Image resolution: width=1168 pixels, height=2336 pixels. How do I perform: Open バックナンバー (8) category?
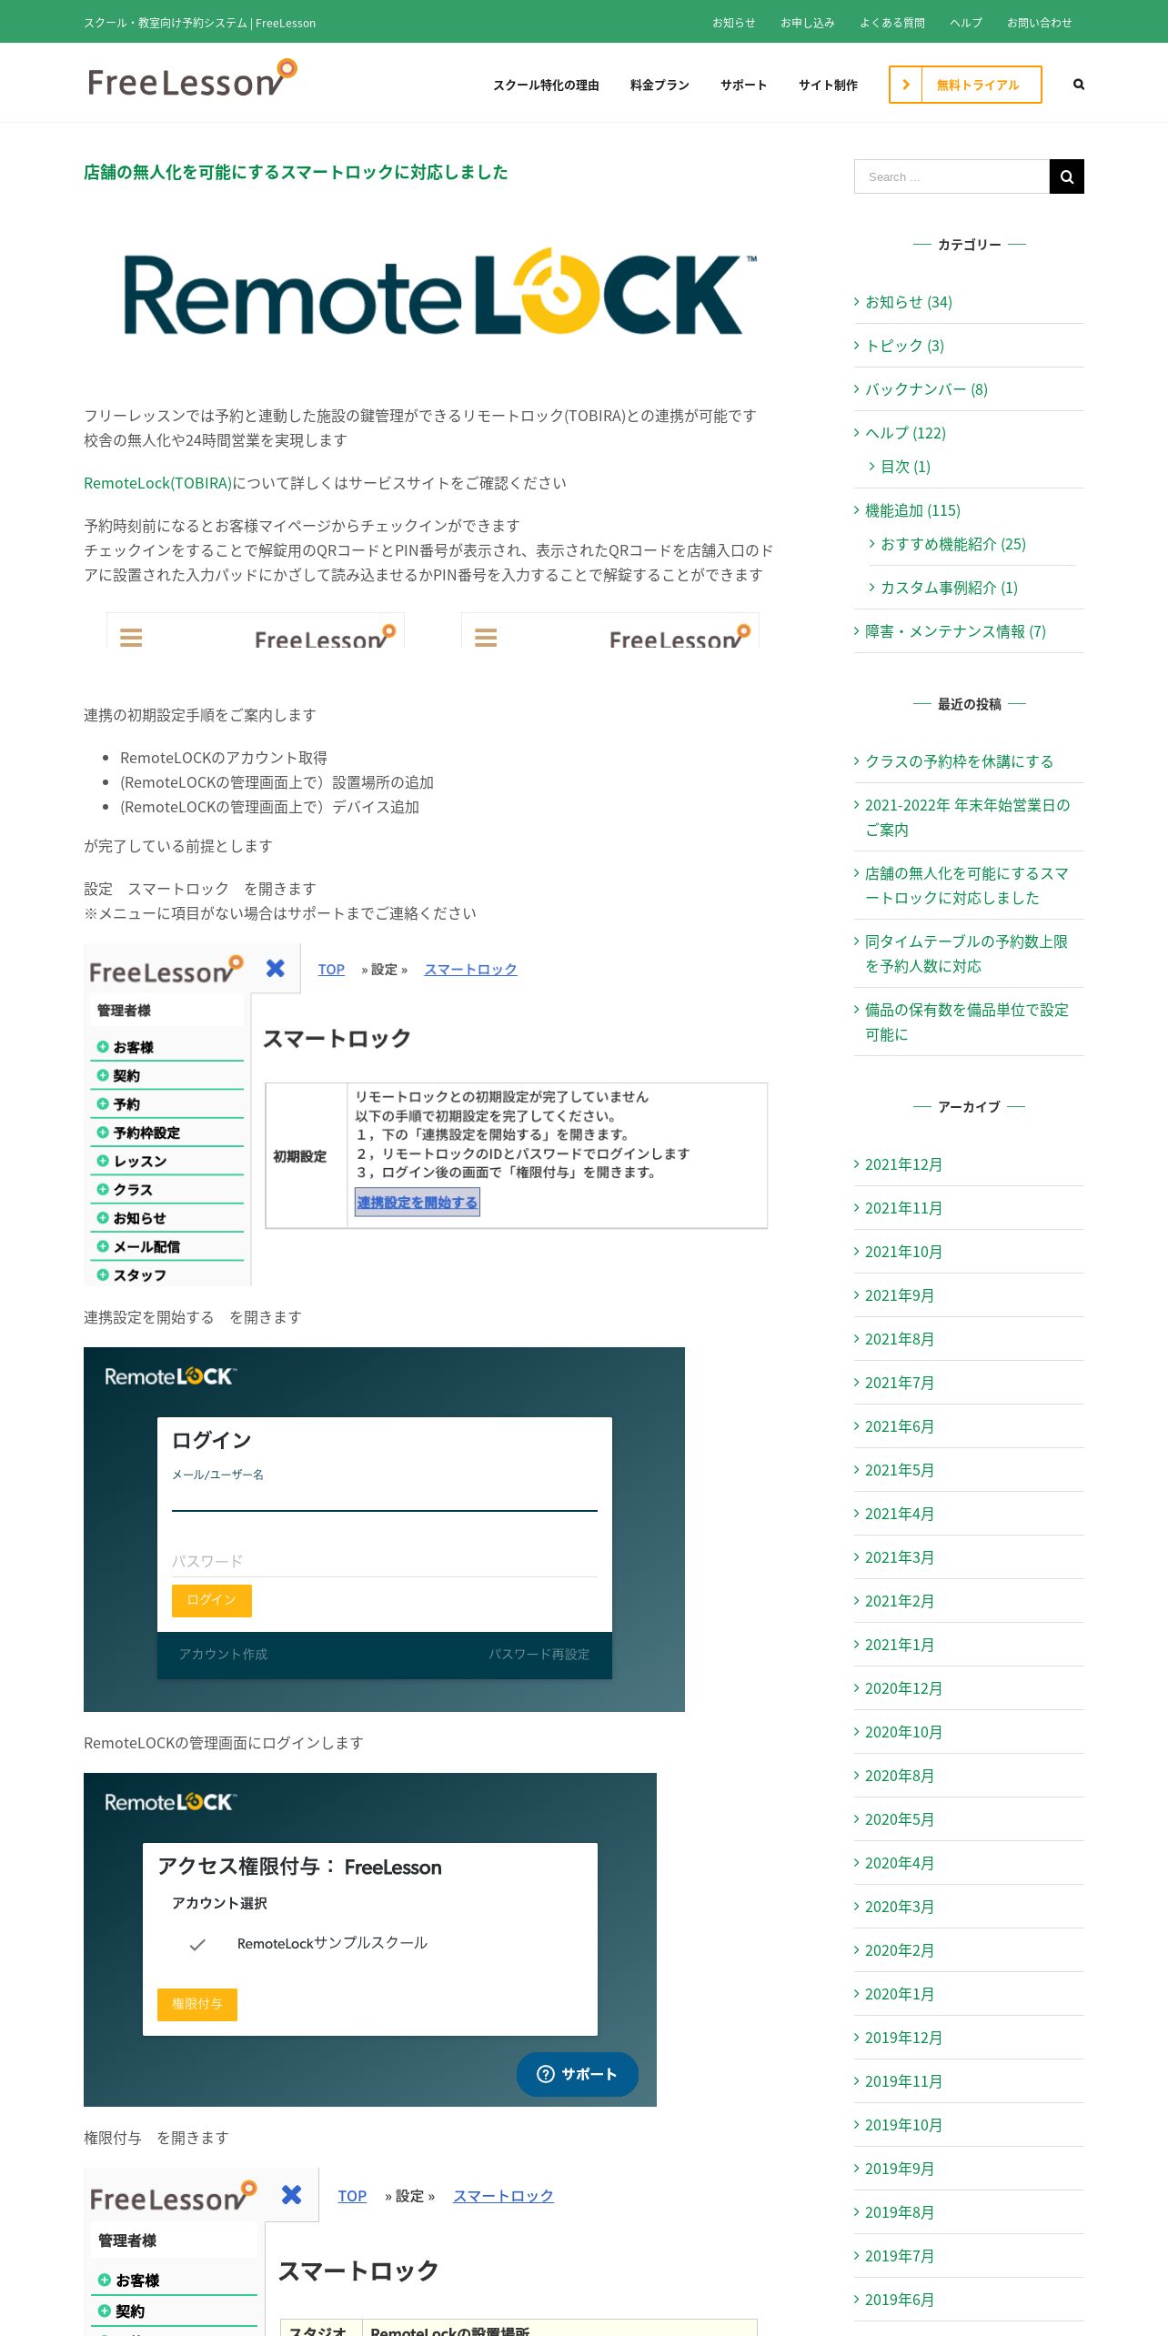point(926,389)
